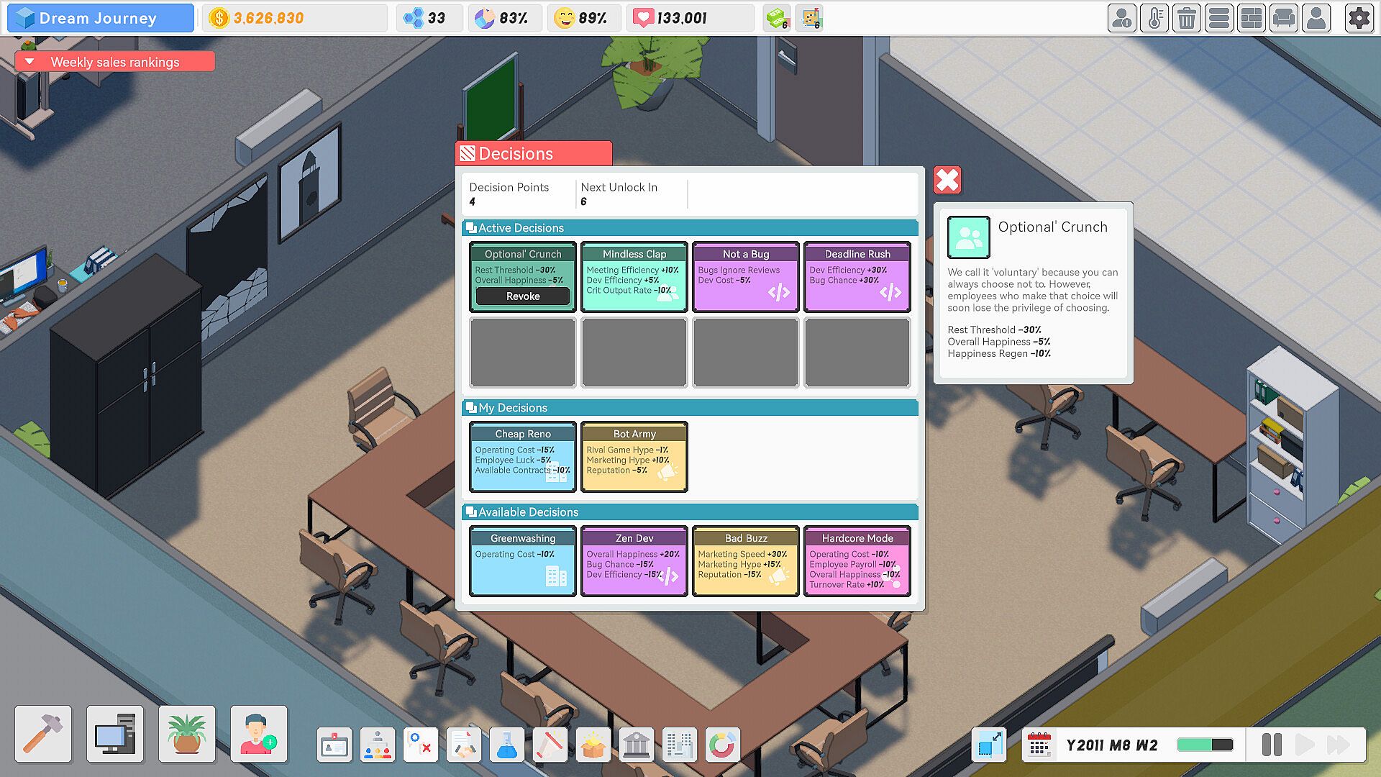Pause the game time
Screen dimensions: 1381x777
click(1271, 745)
